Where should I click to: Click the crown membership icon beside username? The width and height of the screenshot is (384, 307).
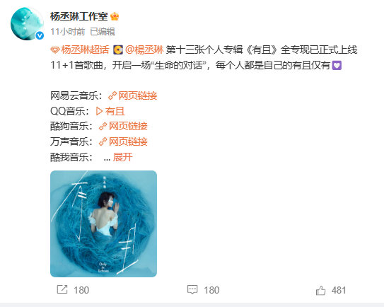[115, 16]
